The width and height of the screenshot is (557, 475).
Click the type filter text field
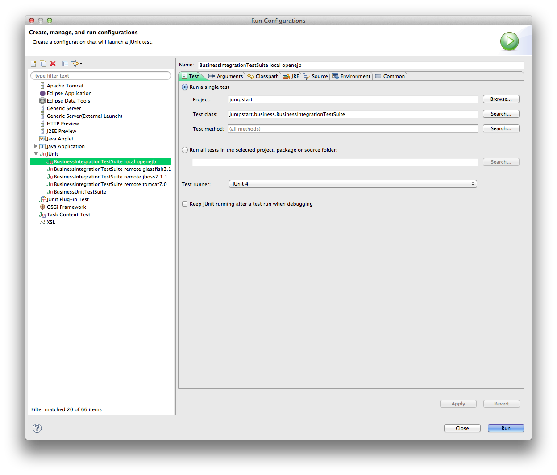pos(101,76)
